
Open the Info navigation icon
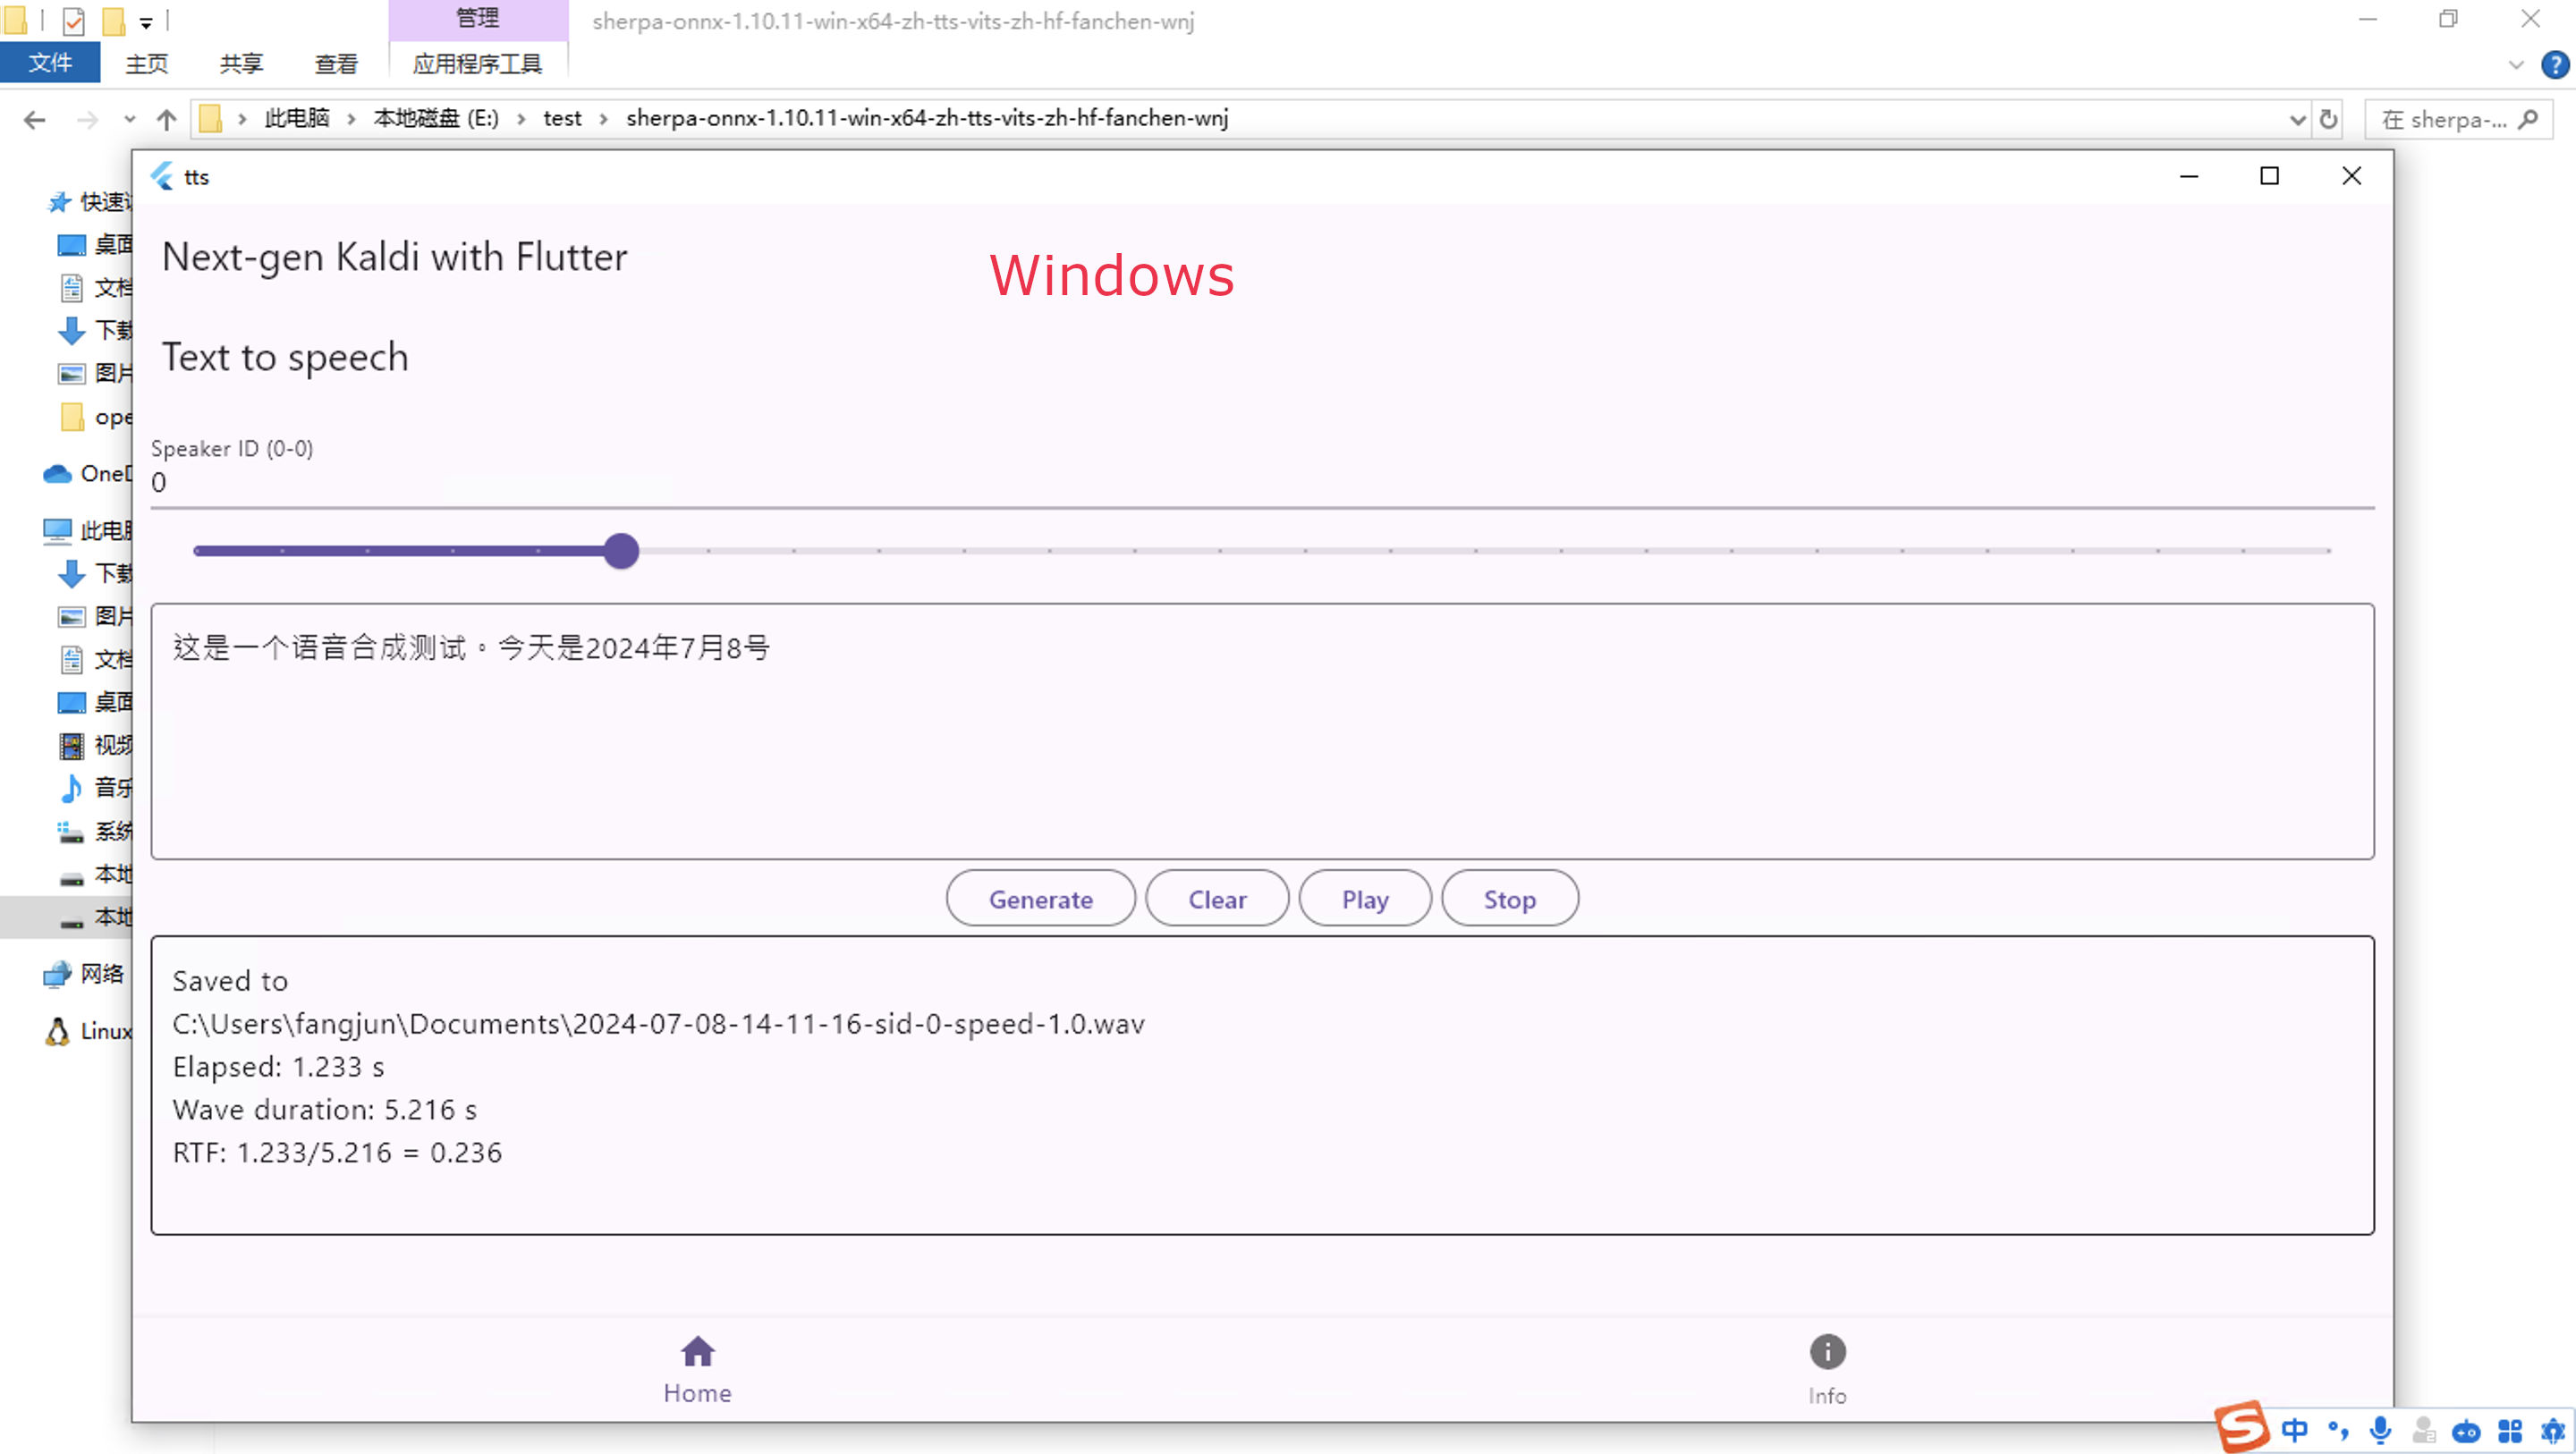point(1827,1352)
